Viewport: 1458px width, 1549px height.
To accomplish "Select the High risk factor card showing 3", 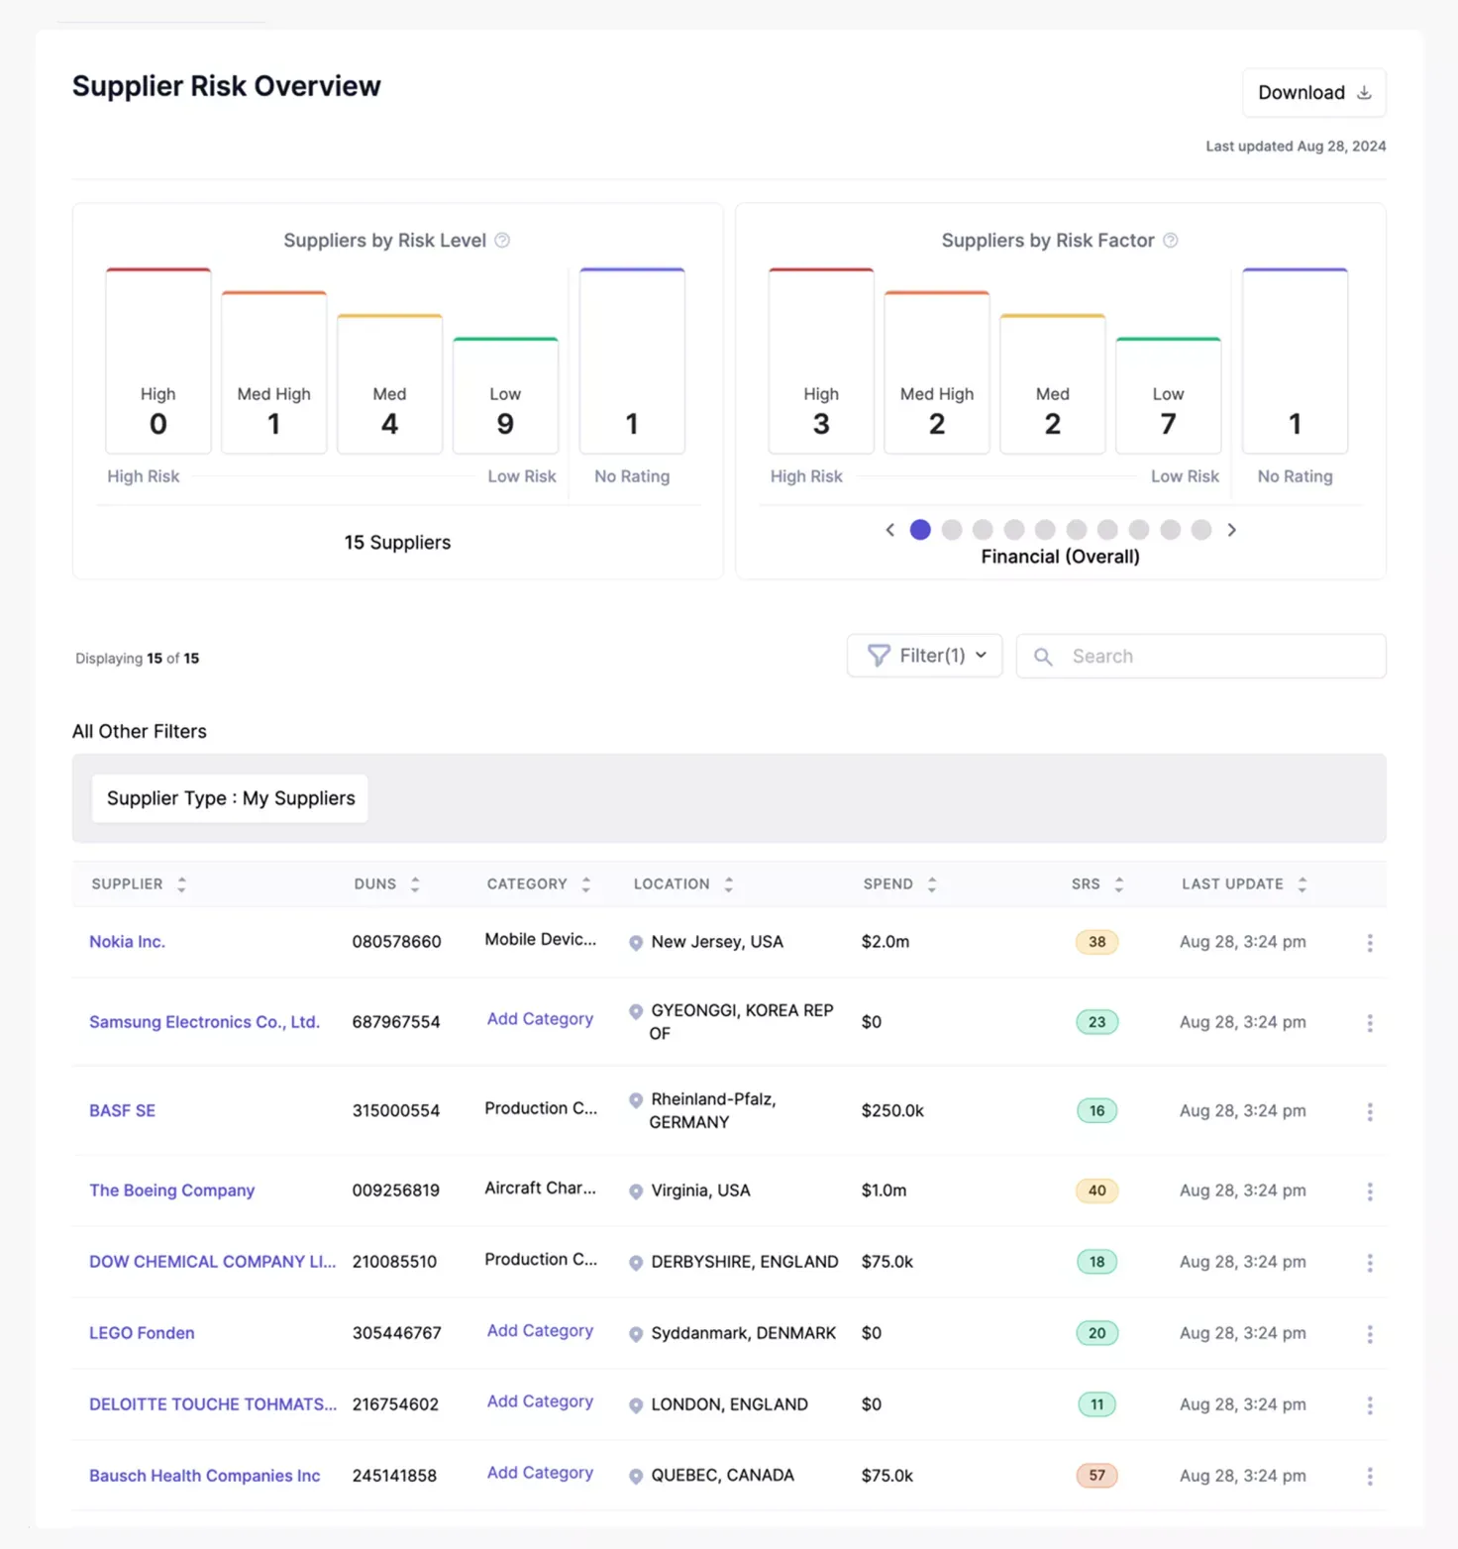I will pyautogui.click(x=820, y=362).
